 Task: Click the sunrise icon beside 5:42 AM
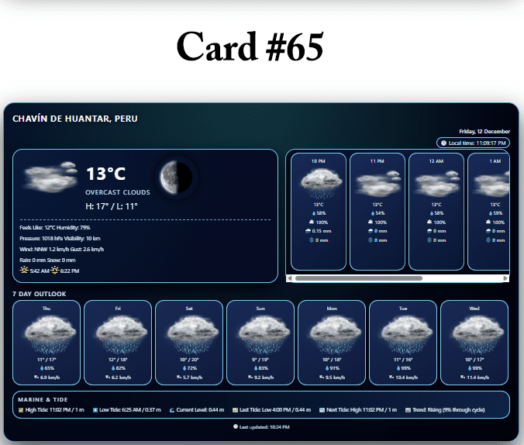pyautogui.click(x=24, y=271)
